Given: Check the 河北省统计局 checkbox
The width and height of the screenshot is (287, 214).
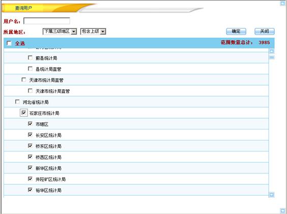Looking at the screenshot, I should pyautogui.click(x=17, y=102).
